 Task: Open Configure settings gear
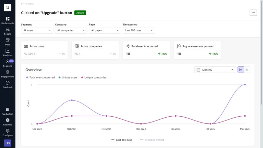[8, 131]
